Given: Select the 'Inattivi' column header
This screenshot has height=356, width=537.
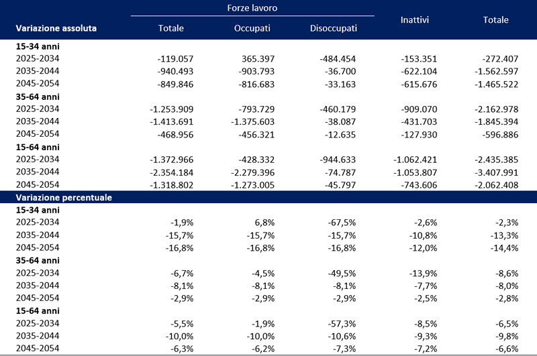Looking at the screenshot, I should coord(415,20).
